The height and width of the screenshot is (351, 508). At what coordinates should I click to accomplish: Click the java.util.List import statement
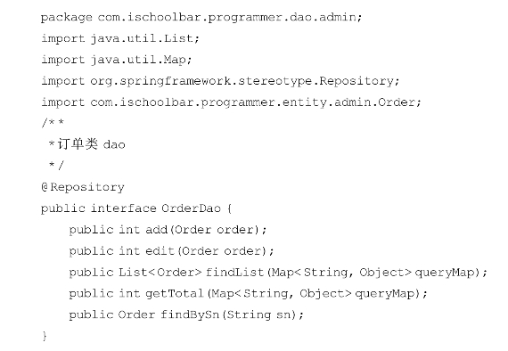click(x=120, y=38)
